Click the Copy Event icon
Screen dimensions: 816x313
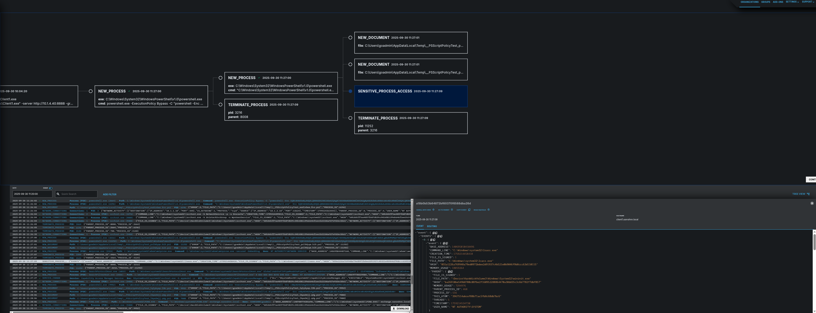click(x=469, y=209)
